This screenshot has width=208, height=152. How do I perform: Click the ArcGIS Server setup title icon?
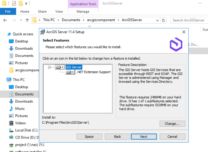[x=43, y=32]
